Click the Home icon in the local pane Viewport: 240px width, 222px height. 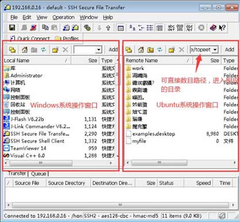24,50
